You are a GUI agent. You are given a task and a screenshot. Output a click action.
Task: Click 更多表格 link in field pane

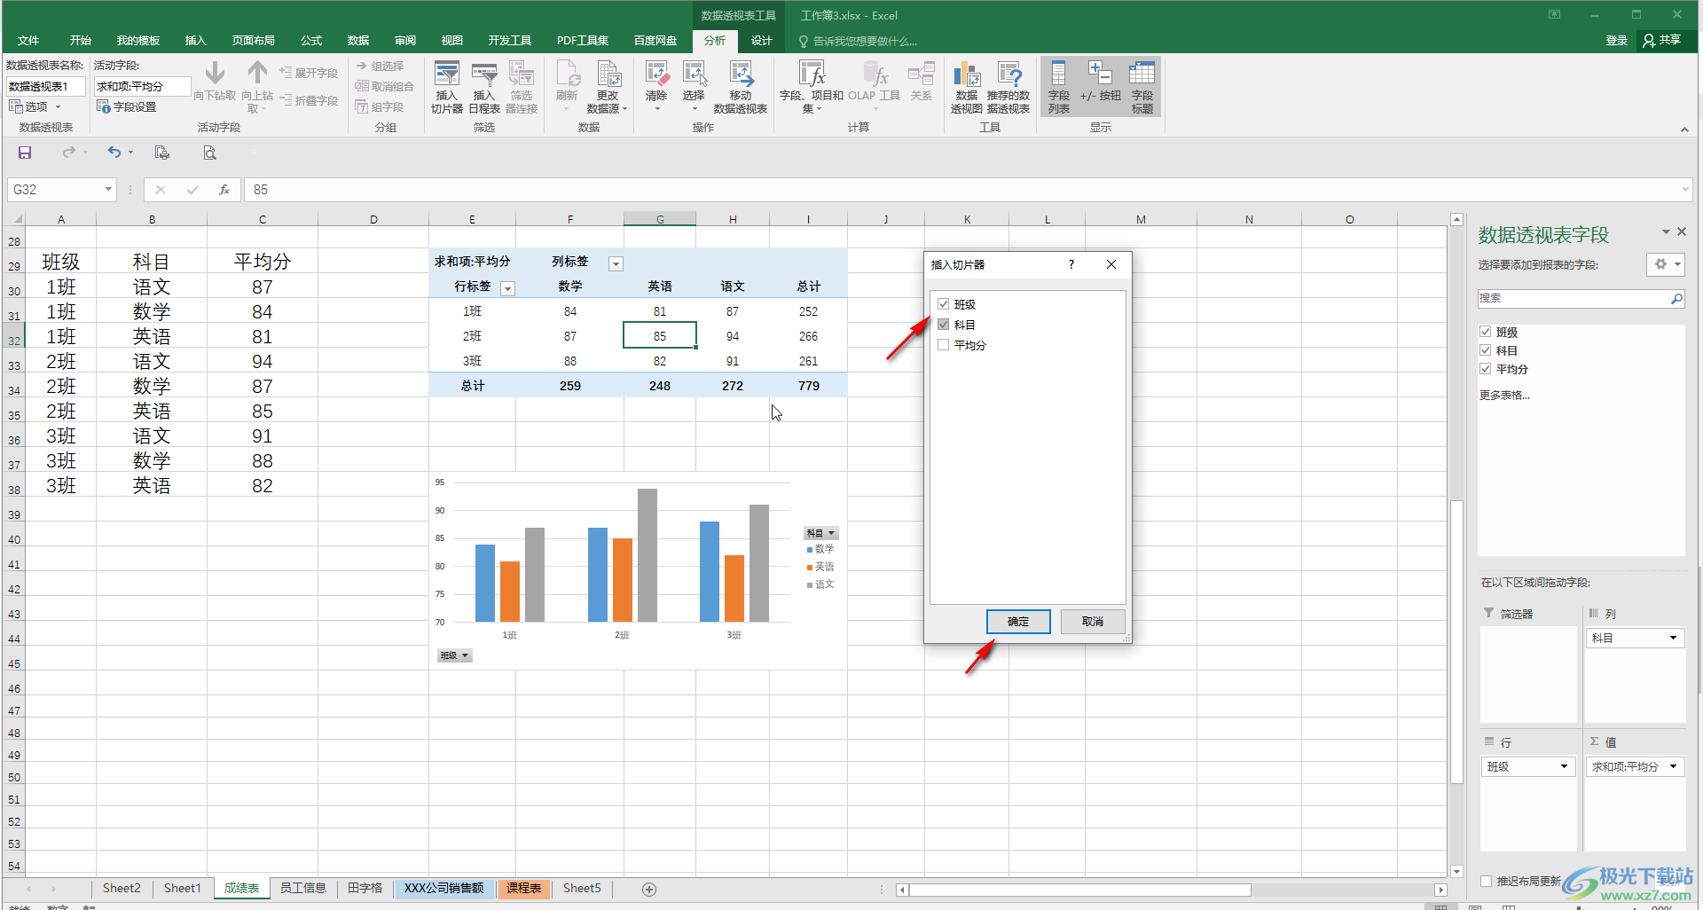(x=1504, y=396)
